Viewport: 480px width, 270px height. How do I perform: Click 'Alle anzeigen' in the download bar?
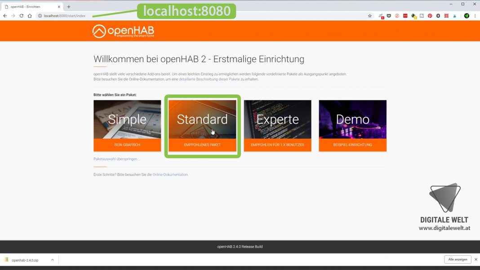click(457, 259)
